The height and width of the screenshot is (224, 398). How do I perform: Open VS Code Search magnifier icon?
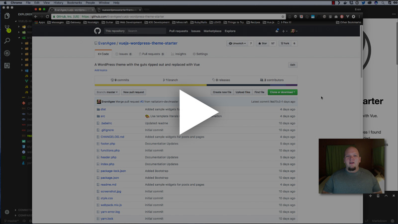7,41
